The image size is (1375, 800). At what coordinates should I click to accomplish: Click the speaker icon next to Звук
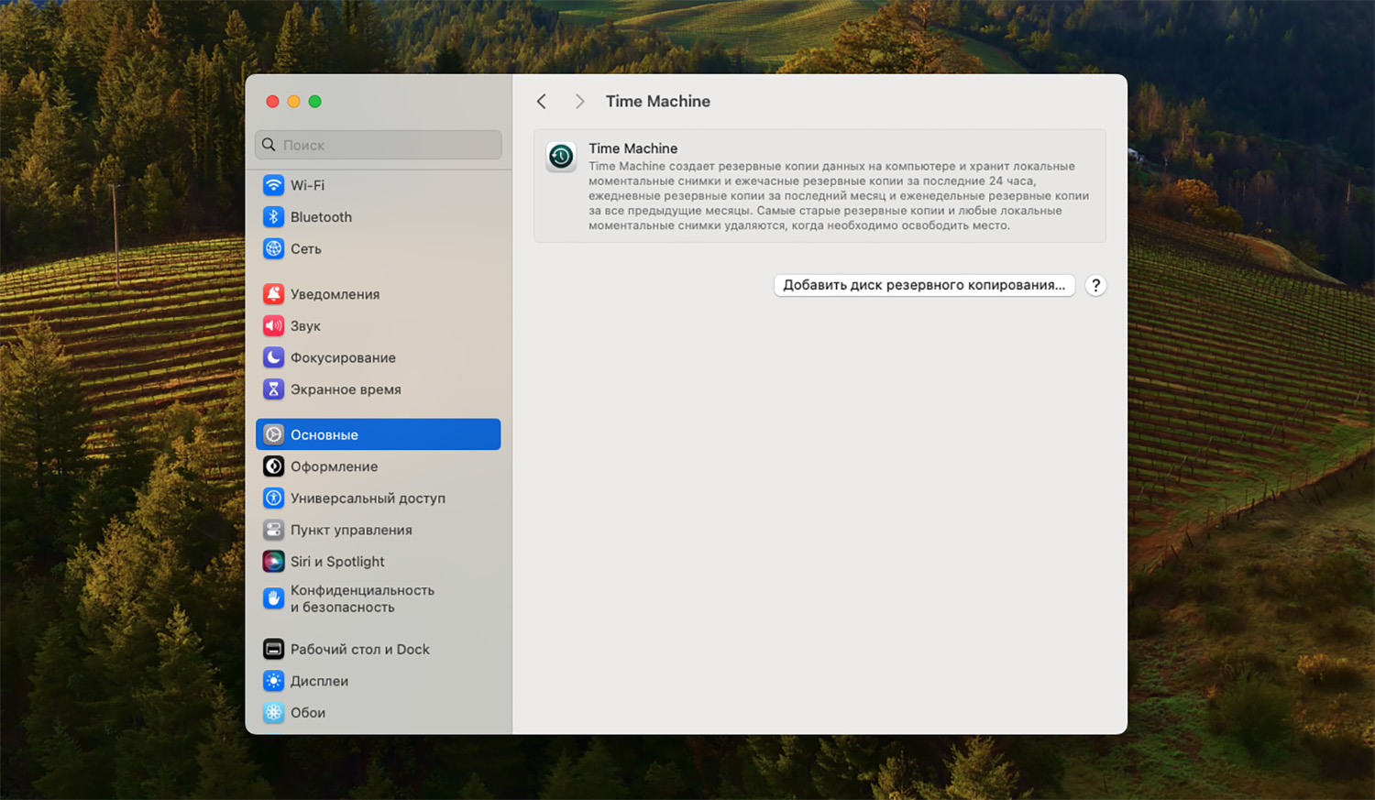click(x=273, y=325)
